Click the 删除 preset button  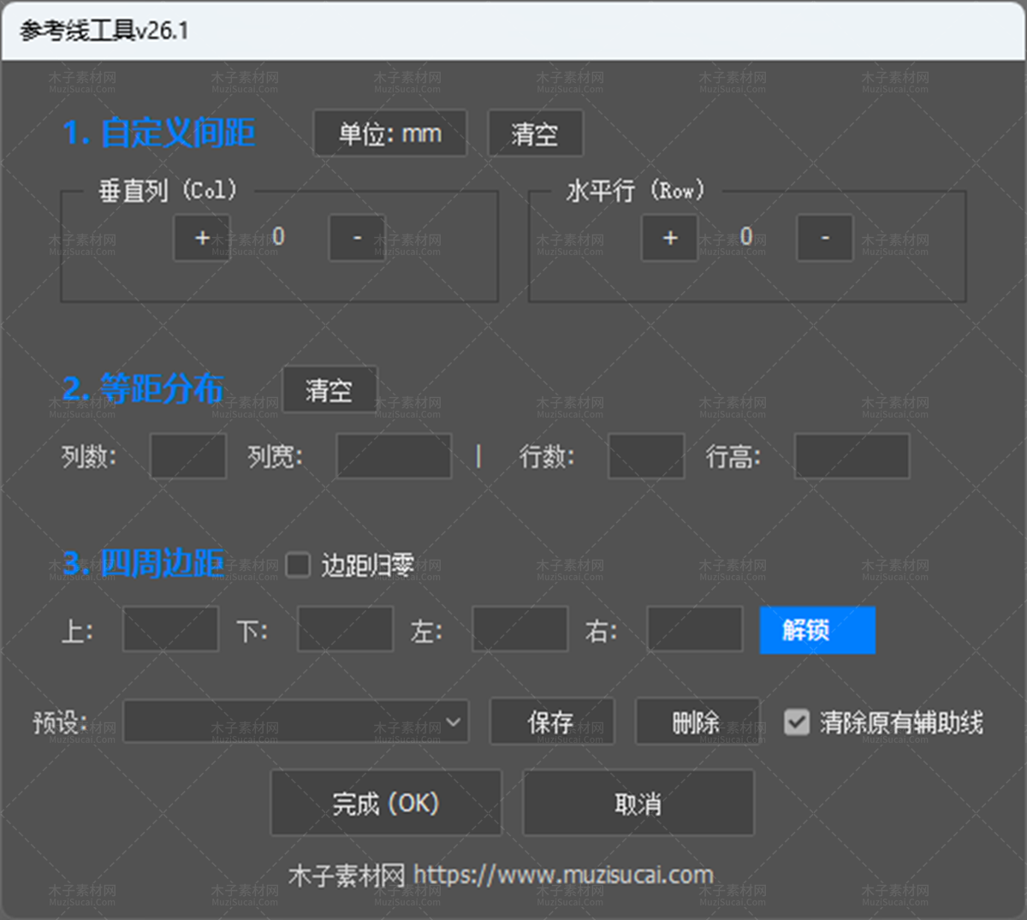pos(698,722)
